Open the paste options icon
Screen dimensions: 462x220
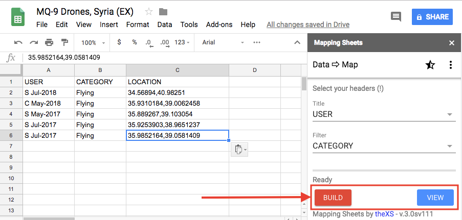(x=239, y=150)
